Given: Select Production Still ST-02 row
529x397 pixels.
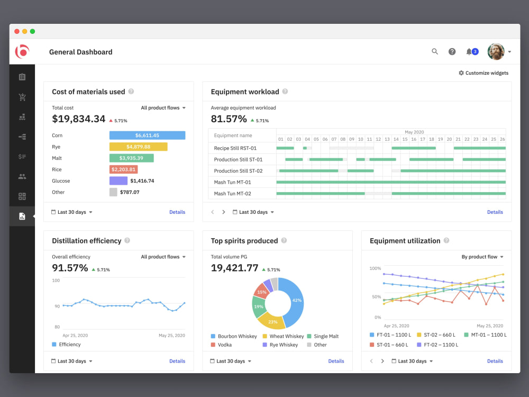Looking at the screenshot, I should [x=357, y=171].
